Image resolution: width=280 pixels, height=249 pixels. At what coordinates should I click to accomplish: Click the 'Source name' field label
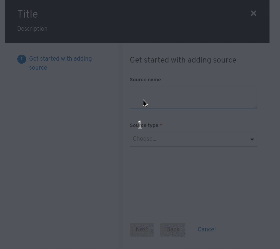[x=145, y=80]
